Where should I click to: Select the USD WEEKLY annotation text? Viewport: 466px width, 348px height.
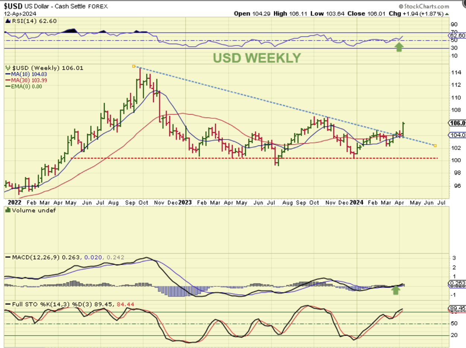click(x=257, y=58)
